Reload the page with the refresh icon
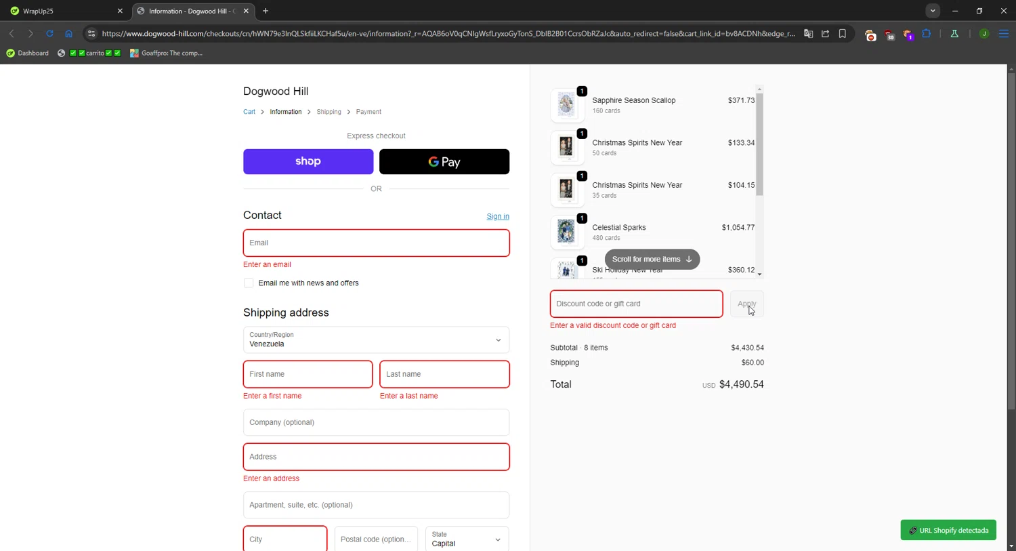 [49, 33]
